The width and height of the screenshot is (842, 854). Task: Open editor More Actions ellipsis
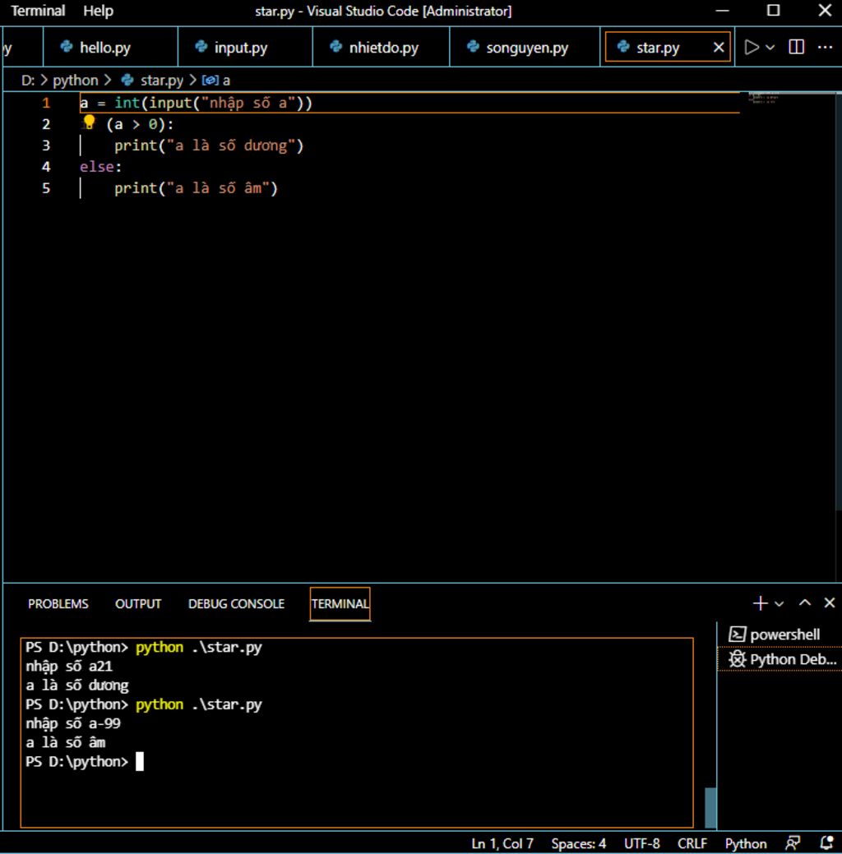[x=825, y=48]
